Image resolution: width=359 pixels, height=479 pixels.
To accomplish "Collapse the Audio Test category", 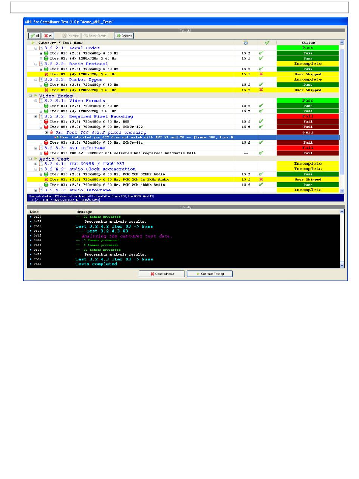I will point(31,159).
